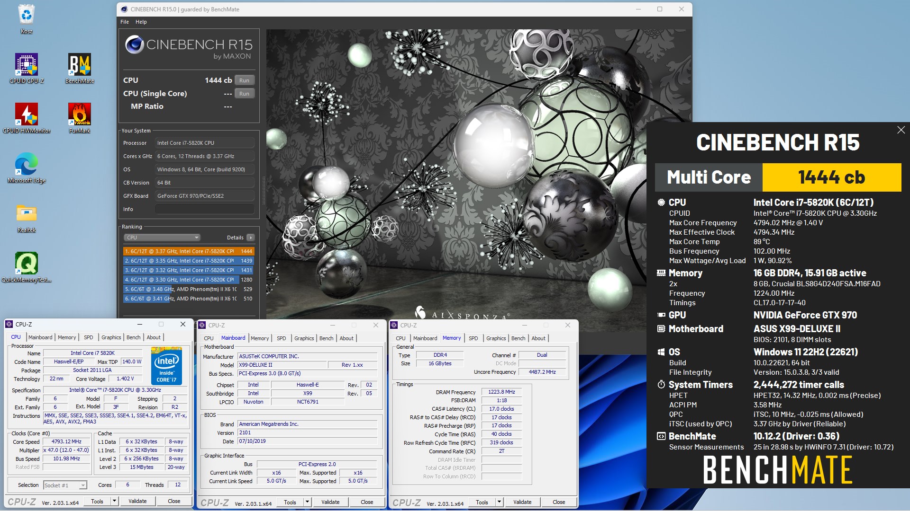Open the CPUID HWMonitor desktop icon
Image resolution: width=910 pixels, height=511 pixels.
[27, 118]
